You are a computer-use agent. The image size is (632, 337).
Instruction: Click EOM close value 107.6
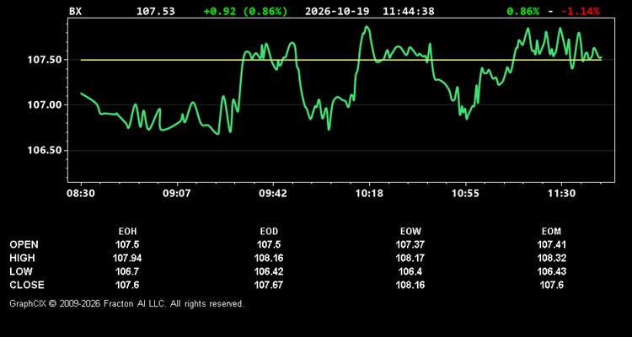point(551,285)
